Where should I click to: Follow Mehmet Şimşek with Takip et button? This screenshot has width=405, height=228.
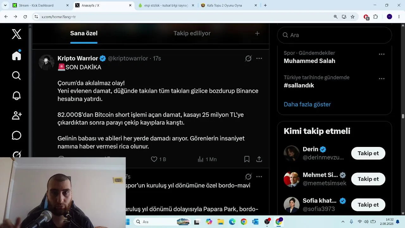(368, 179)
